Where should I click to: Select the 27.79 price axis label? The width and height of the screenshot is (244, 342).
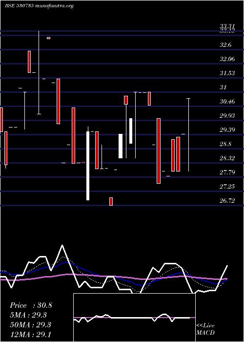(227, 172)
